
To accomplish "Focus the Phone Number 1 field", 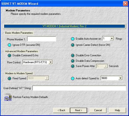I will pyautogui.click(x=42, y=39).
